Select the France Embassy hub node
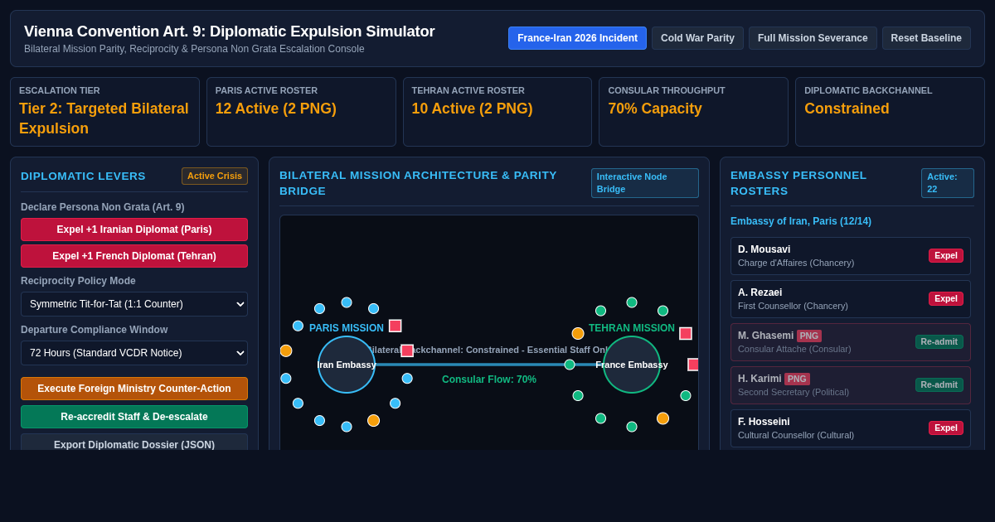995x522 pixels. click(632, 365)
